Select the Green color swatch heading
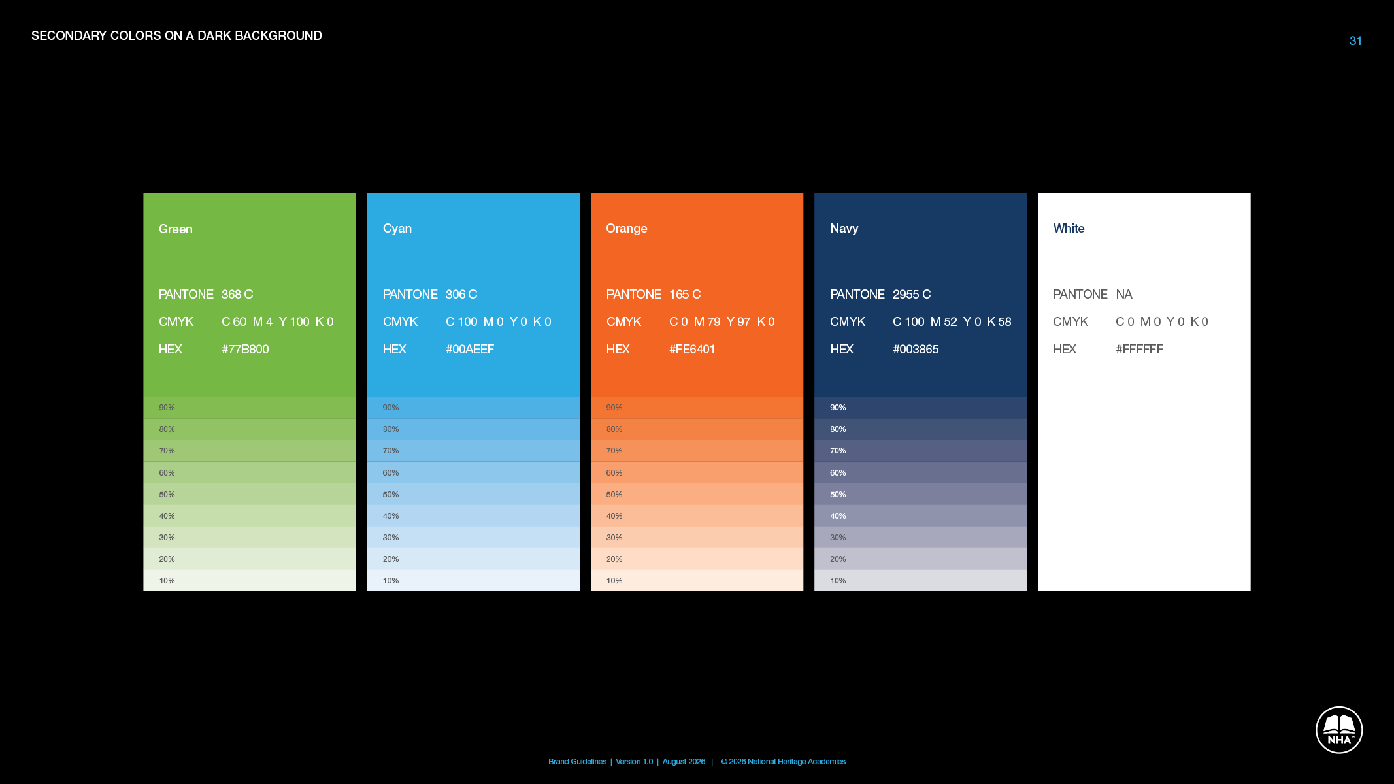Image resolution: width=1394 pixels, height=784 pixels. 175,229
